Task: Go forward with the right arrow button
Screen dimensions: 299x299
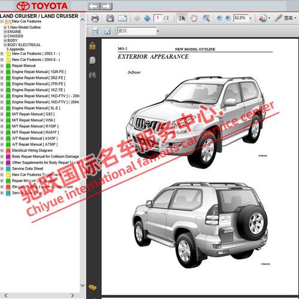Action: pos(106,6)
